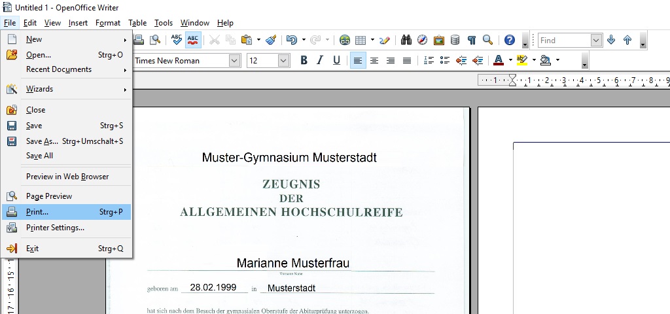
Task: Click the Font Color swatch button
Action: tap(498, 60)
